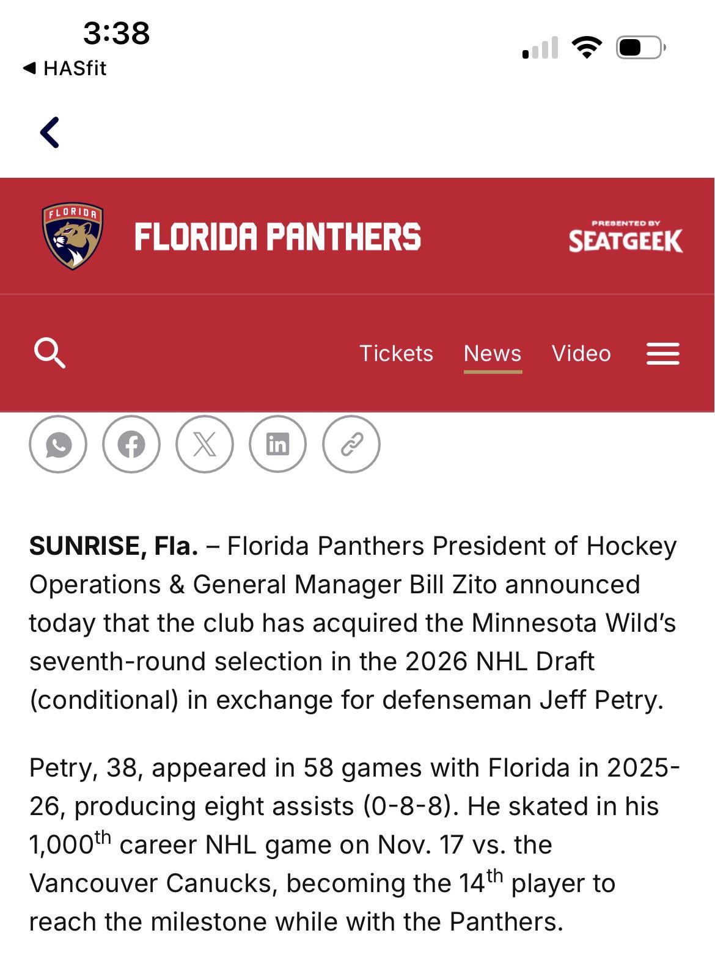Share article on LinkedIn
This screenshot has height=955, width=715.
[277, 444]
